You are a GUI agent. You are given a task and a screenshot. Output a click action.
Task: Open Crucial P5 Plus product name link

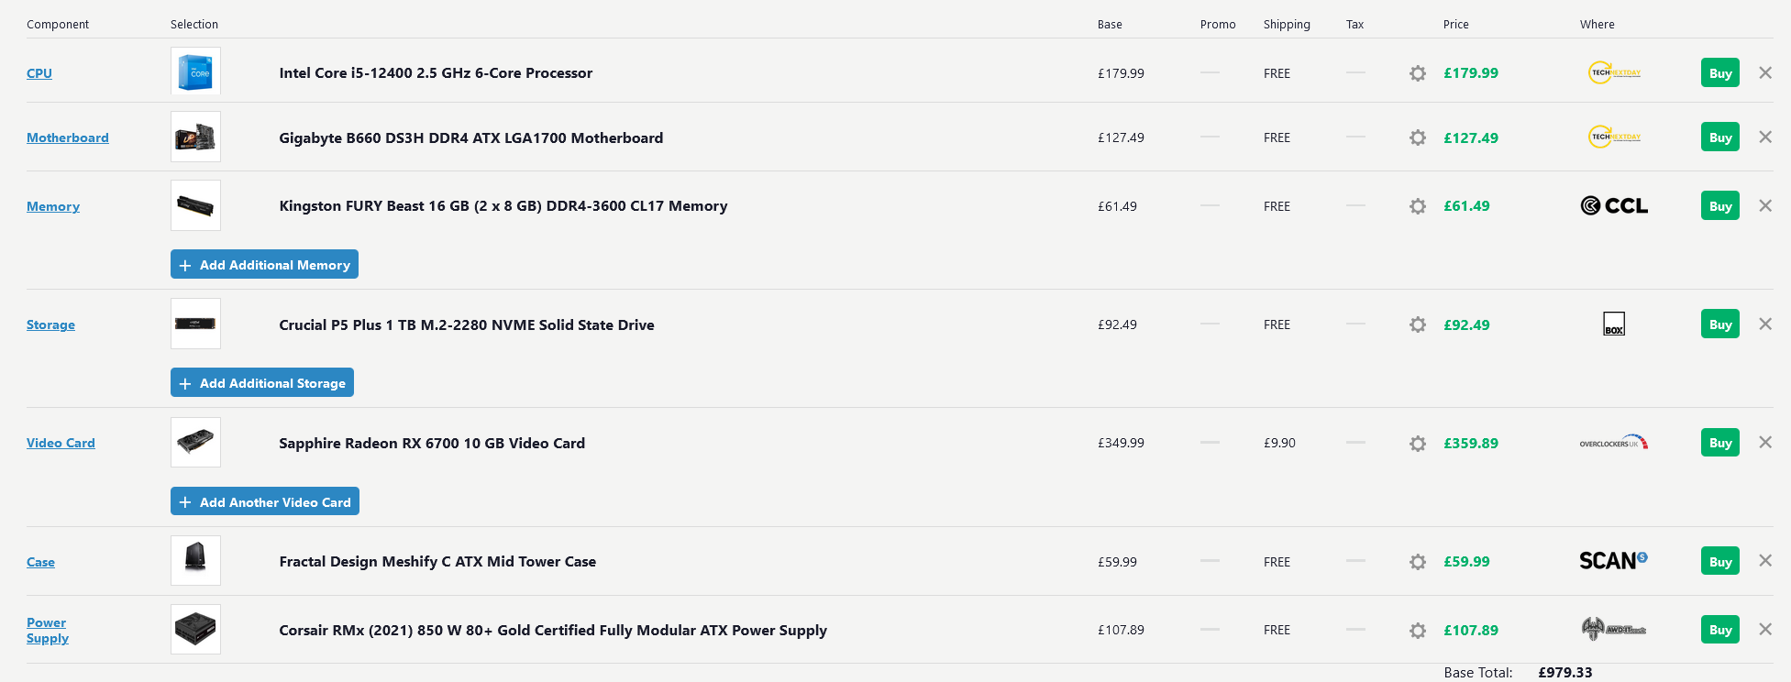tap(467, 324)
